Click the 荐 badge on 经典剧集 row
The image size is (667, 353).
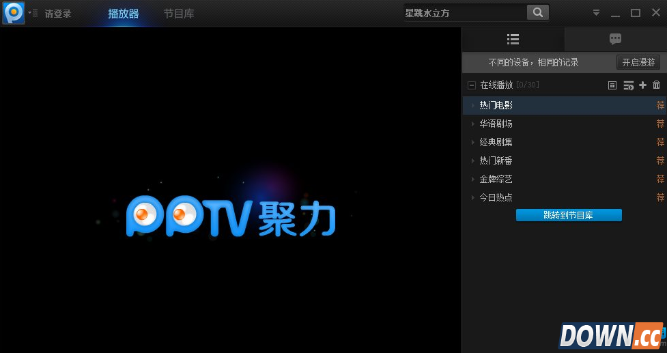point(660,142)
